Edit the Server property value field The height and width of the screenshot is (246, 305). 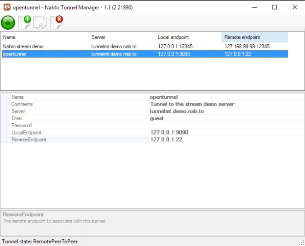click(x=226, y=111)
